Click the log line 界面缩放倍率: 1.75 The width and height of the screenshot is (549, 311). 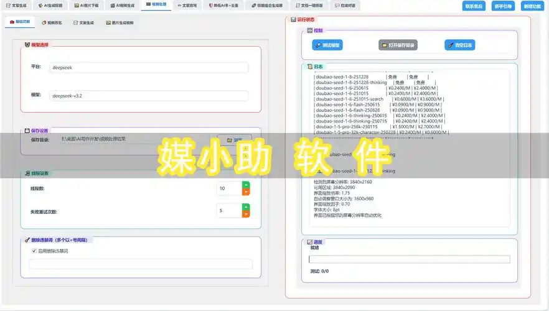point(332,193)
